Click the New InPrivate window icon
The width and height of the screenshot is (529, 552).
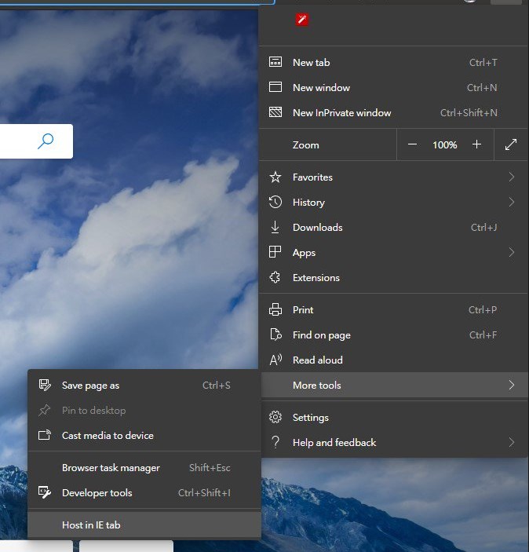coord(275,113)
